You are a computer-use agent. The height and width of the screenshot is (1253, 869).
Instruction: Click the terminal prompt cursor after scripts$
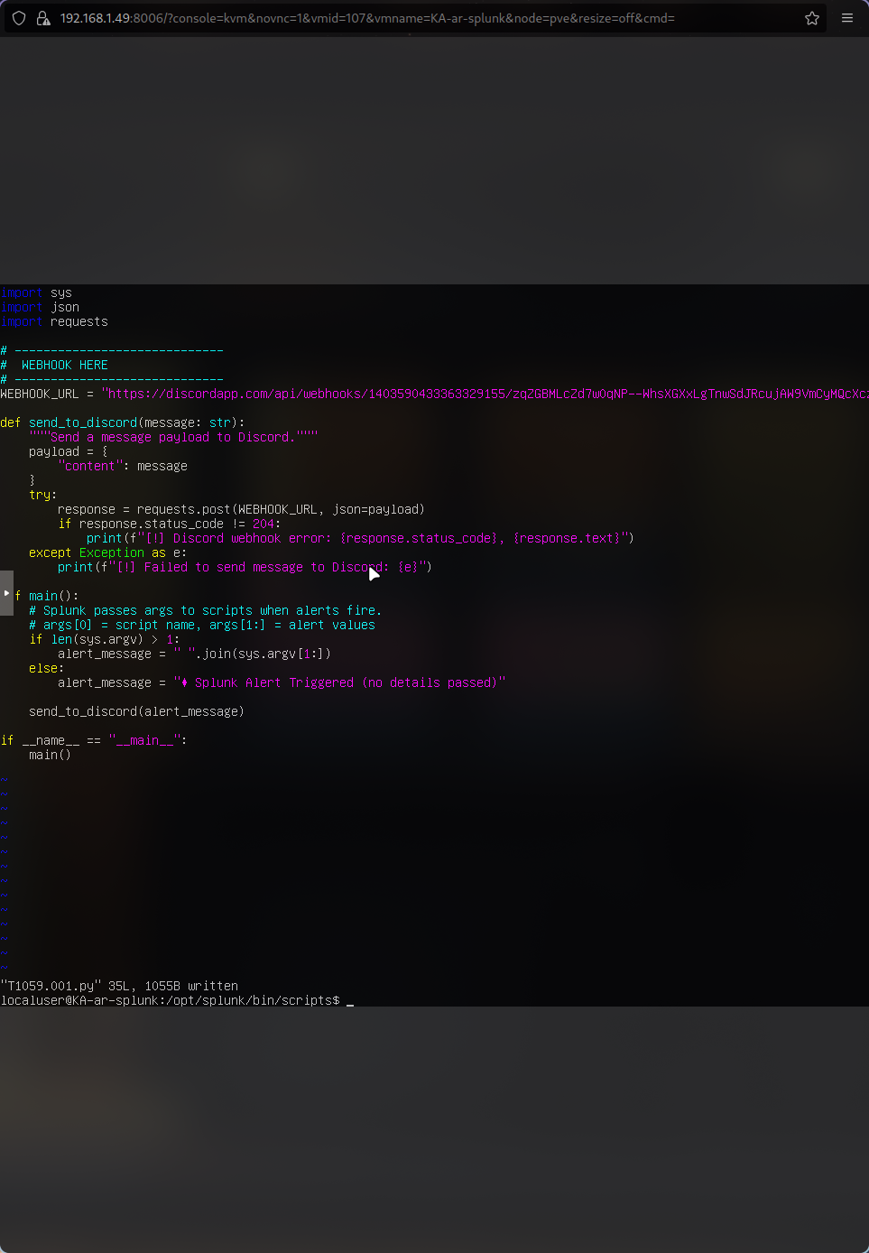[350, 1000]
